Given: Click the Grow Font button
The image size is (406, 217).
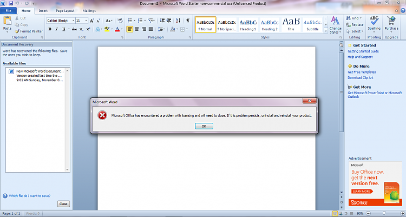Looking at the screenshot, I should (91, 21).
